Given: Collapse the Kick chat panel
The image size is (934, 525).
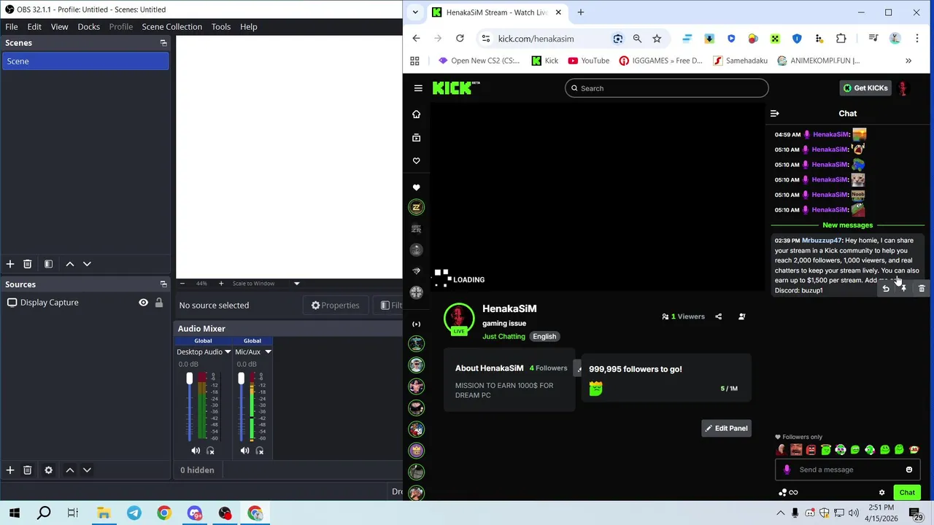Looking at the screenshot, I should click(775, 114).
